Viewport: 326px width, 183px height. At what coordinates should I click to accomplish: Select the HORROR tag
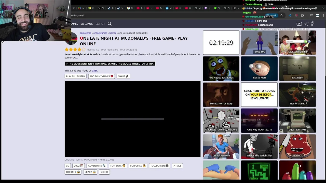coord(73,172)
